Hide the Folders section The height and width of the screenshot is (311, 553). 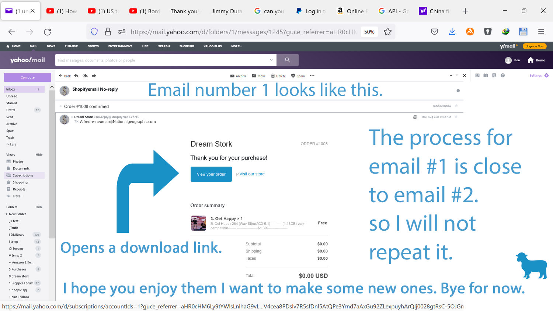39,207
